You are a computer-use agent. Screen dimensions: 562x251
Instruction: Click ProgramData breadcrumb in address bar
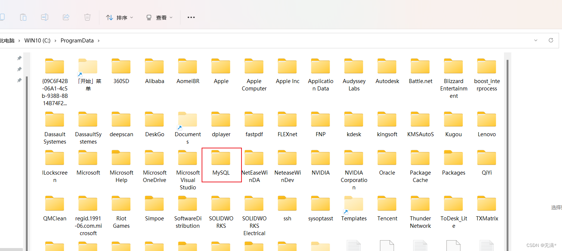tap(77, 41)
